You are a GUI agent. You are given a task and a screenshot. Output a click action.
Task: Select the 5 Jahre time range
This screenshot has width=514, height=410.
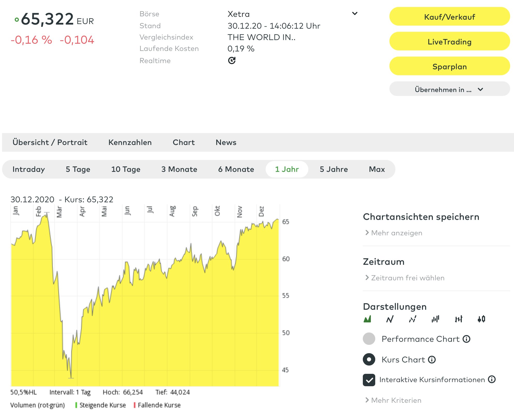click(x=334, y=169)
